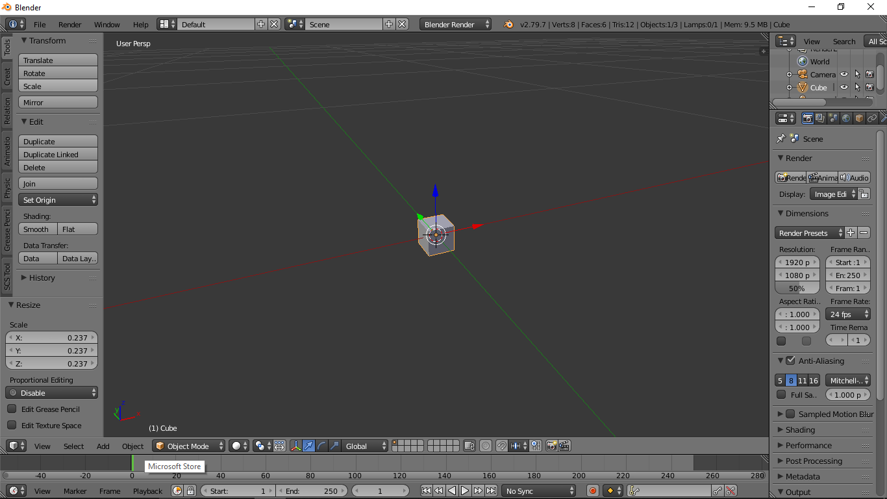Click OpenGL render animation clapper icon

[564, 446]
